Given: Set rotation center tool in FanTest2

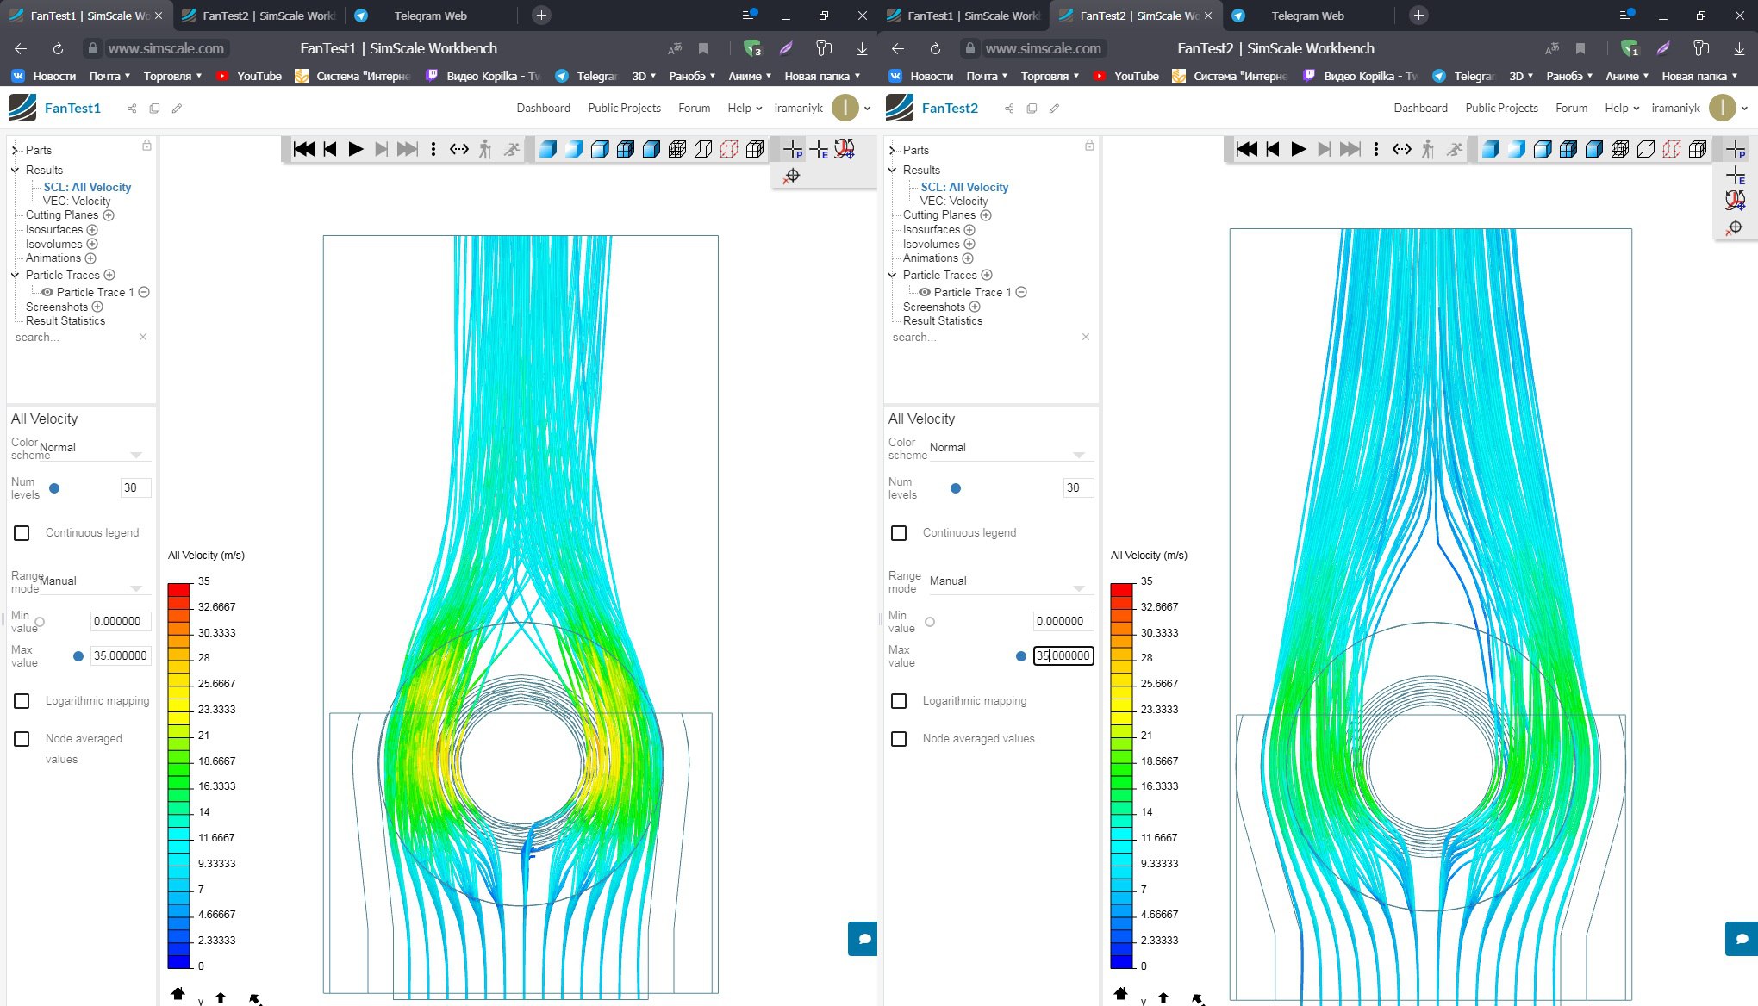Looking at the screenshot, I should [x=1736, y=201].
